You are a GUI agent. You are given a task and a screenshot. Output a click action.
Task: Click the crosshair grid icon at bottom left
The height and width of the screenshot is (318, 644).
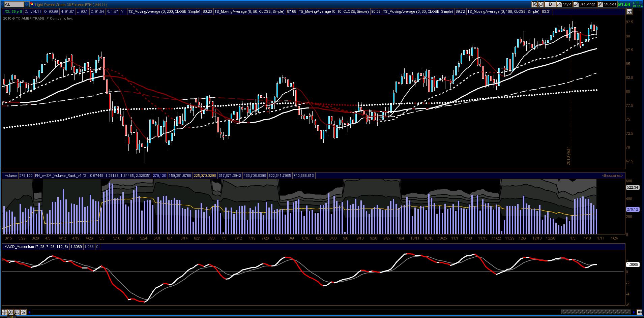(4, 312)
